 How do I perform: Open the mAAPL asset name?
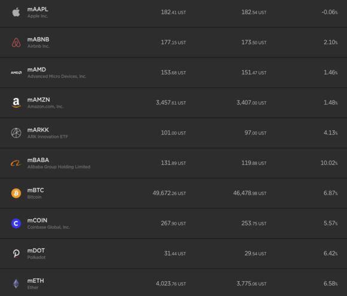point(38,10)
